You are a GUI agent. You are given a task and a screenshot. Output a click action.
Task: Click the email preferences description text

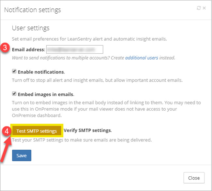[x=89, y=39]
